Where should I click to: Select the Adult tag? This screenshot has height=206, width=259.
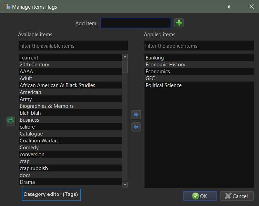click(x=70, y=78)
